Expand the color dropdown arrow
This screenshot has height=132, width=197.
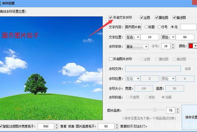195,46
